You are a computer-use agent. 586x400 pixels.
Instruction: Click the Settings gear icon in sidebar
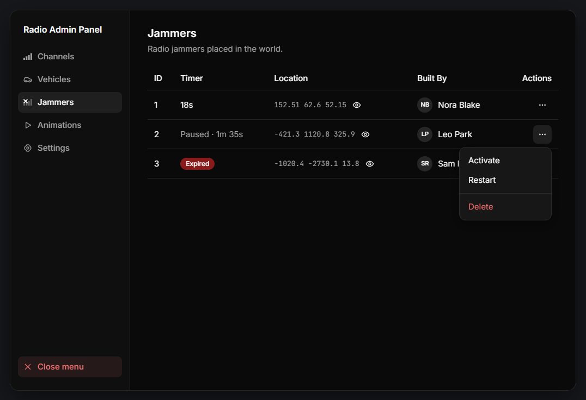pos(28,148)
